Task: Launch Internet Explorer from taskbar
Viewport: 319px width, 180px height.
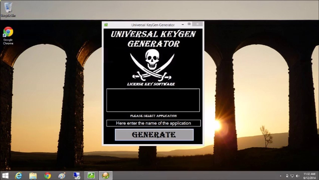Action: 18,175
